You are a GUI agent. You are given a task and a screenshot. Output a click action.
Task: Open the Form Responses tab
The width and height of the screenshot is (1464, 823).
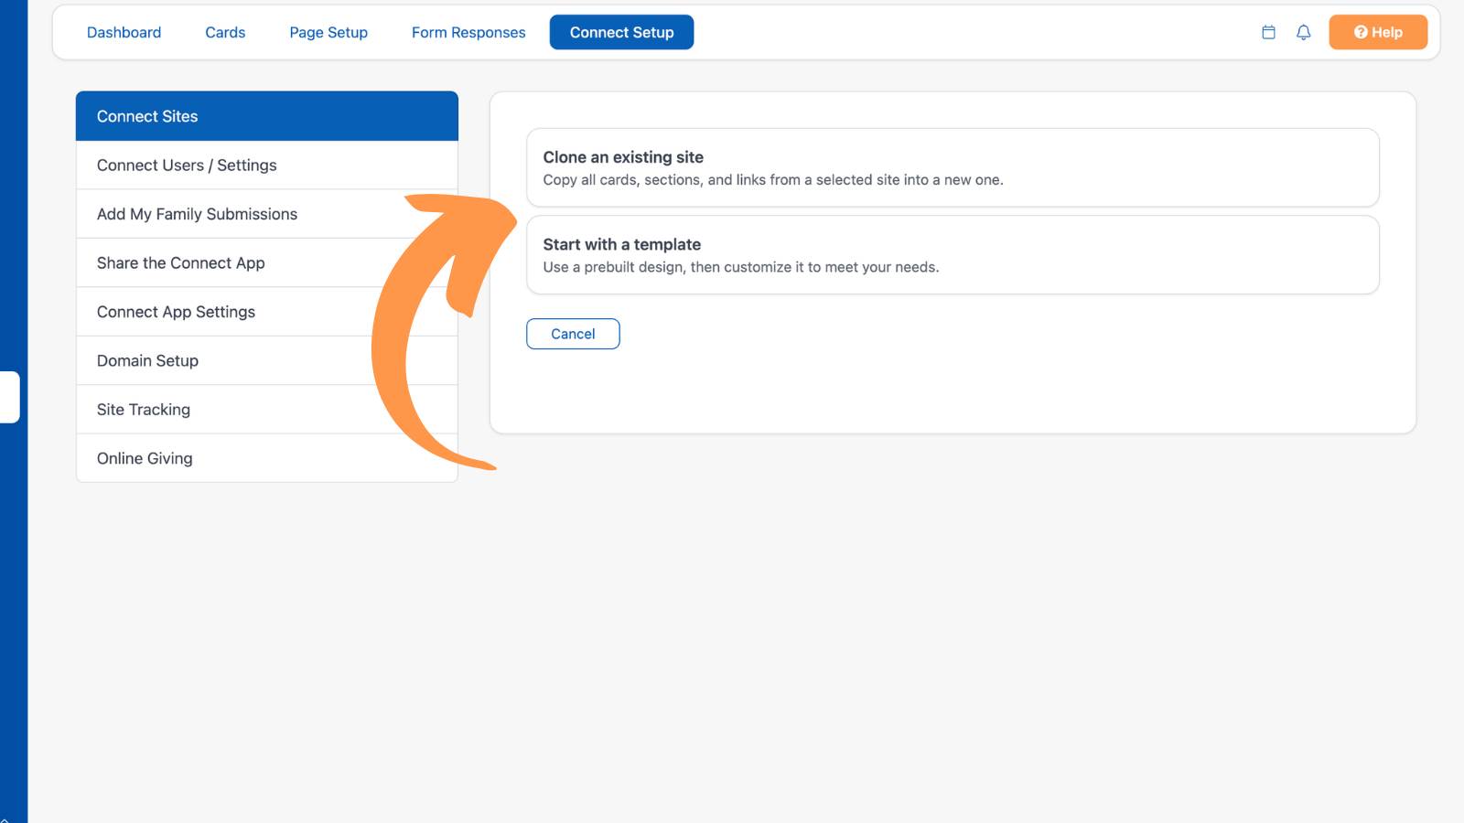point(468,32)
